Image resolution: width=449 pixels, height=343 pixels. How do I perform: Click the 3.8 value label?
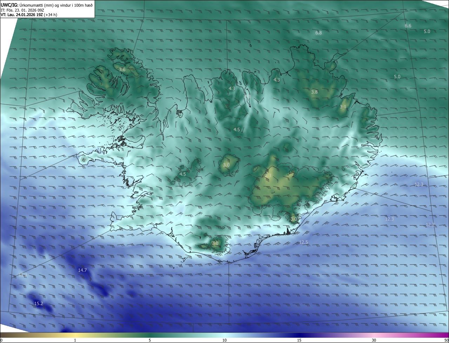314,92
